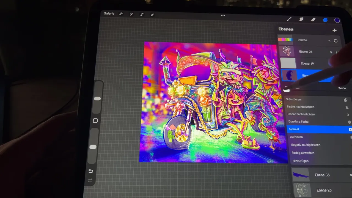Click the Ebenen panel title
352x198 pixels.
click(x=286, y=29)
